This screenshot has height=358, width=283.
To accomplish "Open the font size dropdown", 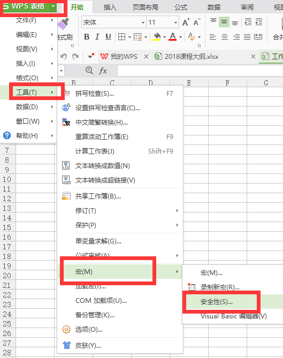I will pyautogui.click(x=163, y=22).
